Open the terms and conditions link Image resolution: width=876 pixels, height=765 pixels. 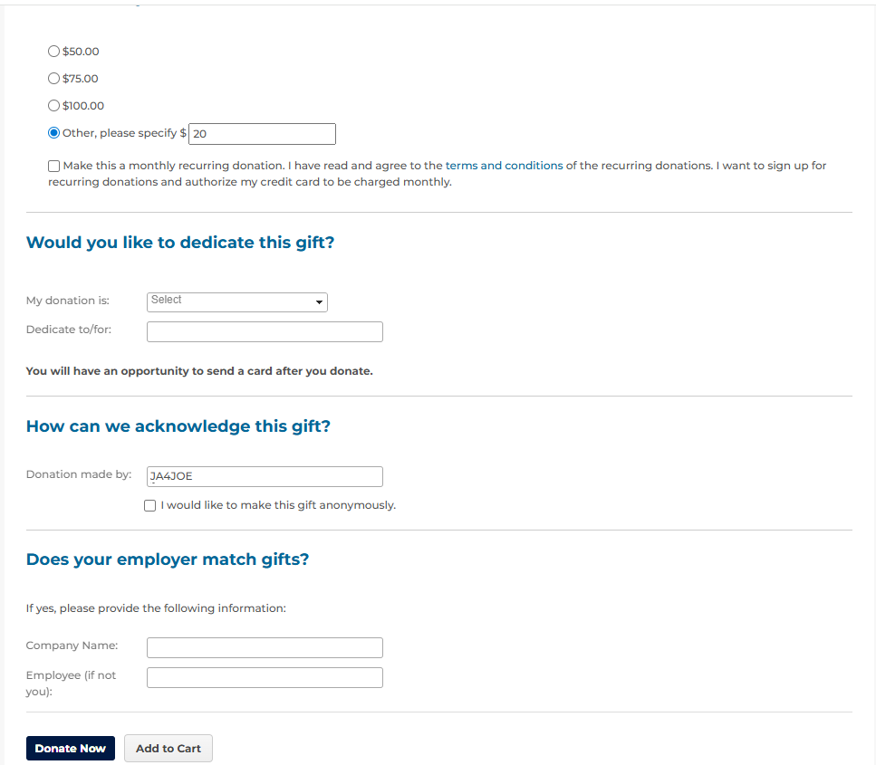(x=504, y=166)
